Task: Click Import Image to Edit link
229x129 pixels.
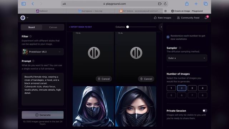Action: point(80,27)
